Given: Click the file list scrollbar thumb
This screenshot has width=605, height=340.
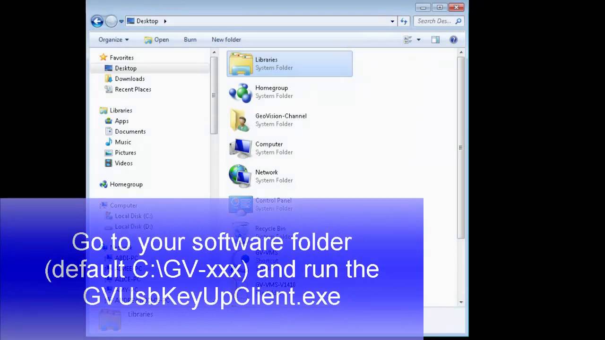Looking at the screenshot, I should point(461,147).
